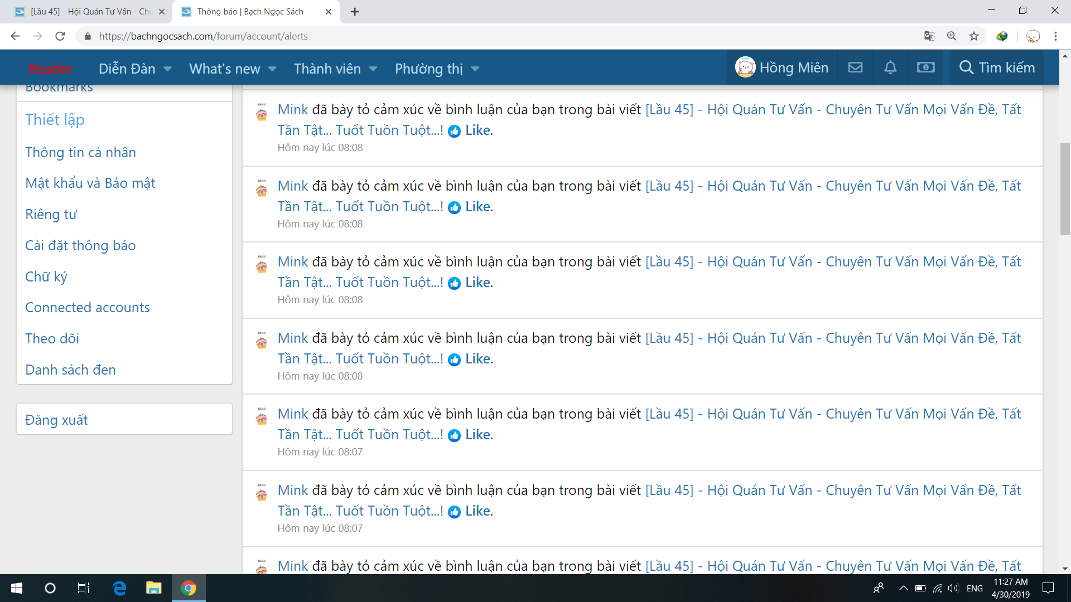Open the inbox envelope icon
This screenshot has height=602, width=1071.
point(855,67)
